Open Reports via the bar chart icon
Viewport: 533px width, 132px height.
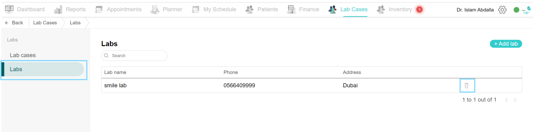click(58, 10)
